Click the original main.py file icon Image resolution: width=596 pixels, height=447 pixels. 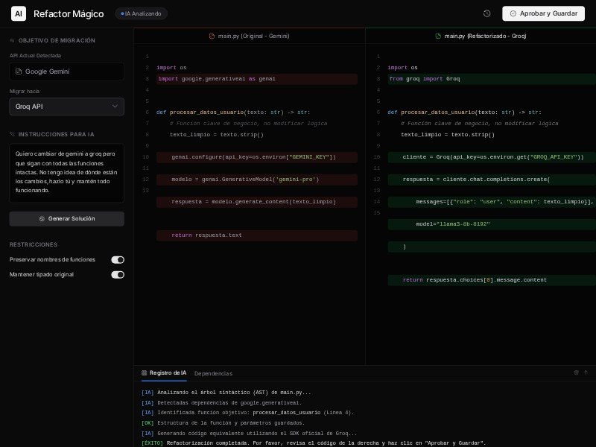(x=212, y=36)
